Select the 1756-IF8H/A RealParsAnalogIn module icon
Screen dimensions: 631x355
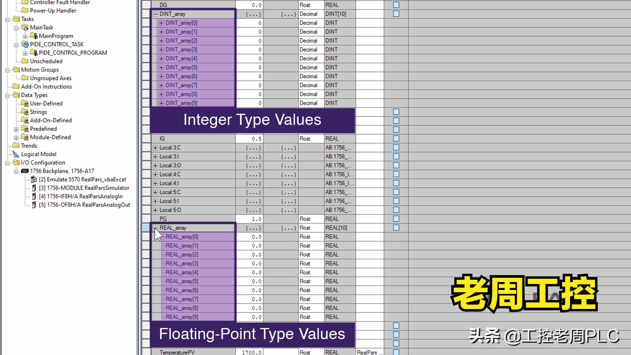point(34,196)
